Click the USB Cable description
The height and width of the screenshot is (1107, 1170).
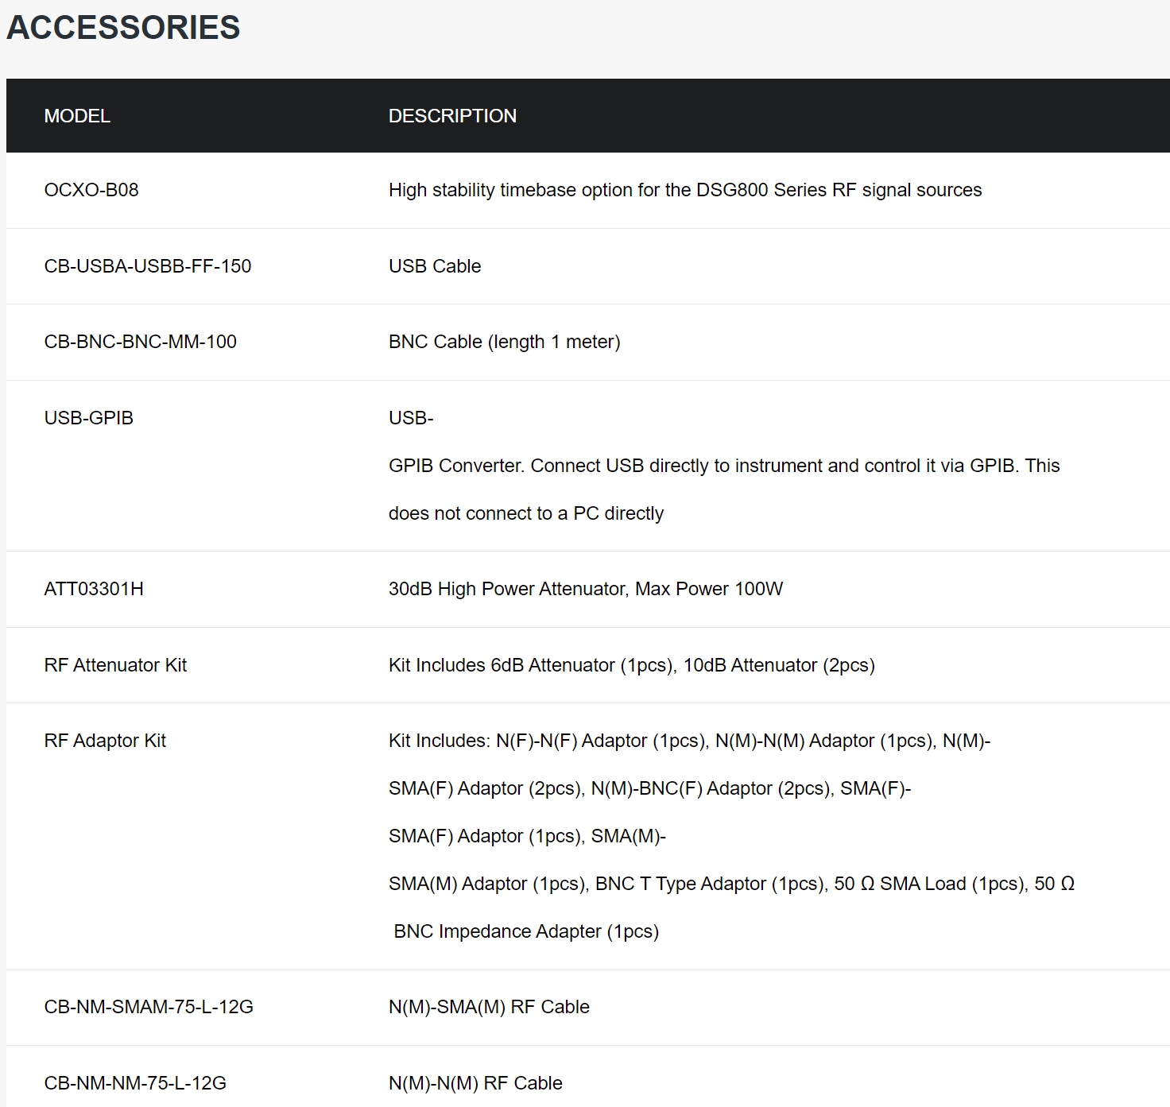click(435, 266)
